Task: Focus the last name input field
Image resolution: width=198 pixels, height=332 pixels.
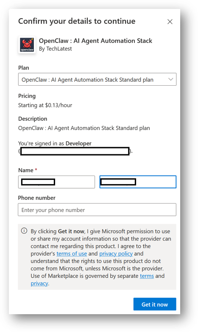Action: point(138,182)
